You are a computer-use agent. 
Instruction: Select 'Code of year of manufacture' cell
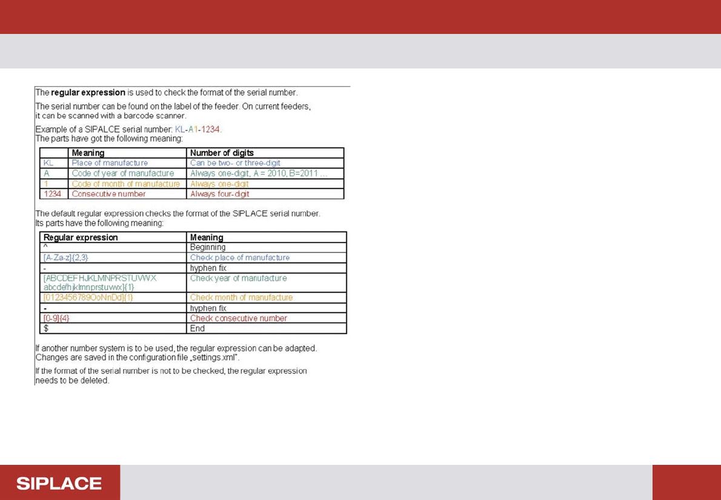pos(127,173)
